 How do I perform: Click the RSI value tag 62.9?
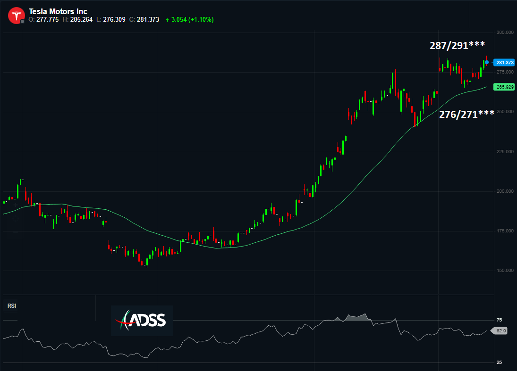pyautogui.click(x=500, y=330)
